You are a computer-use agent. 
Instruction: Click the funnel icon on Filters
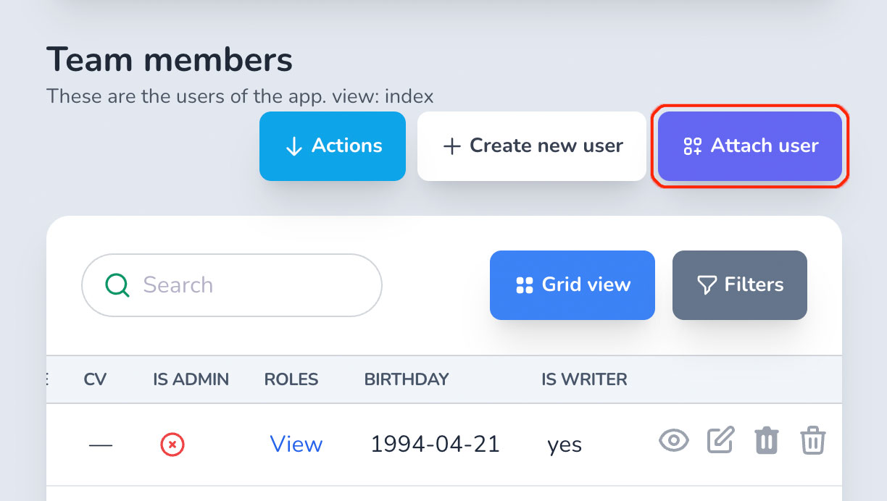707,285
